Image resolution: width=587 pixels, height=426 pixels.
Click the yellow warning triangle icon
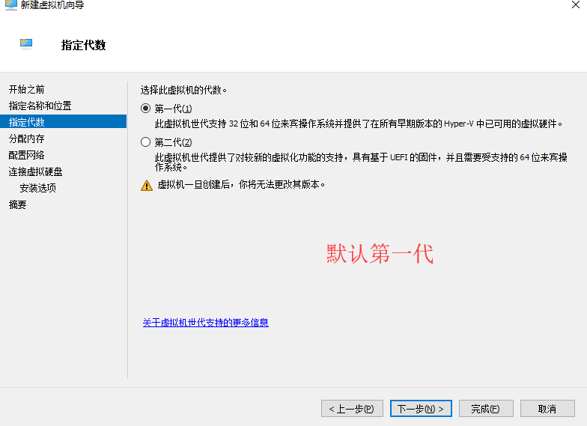tap(147, 186)
